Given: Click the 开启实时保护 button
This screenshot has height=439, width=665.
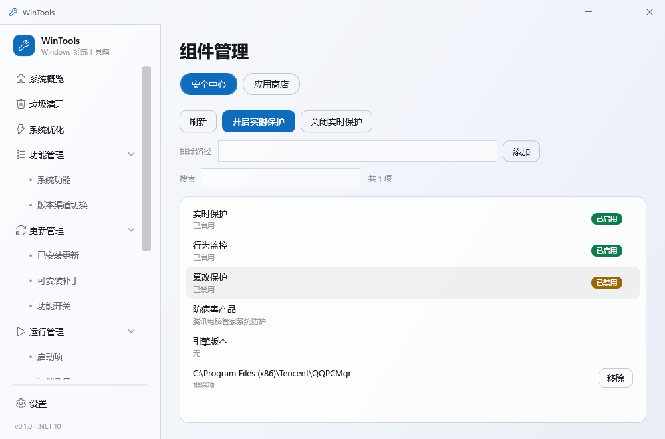Looking at the screenshot, I should tap(259, 122).
